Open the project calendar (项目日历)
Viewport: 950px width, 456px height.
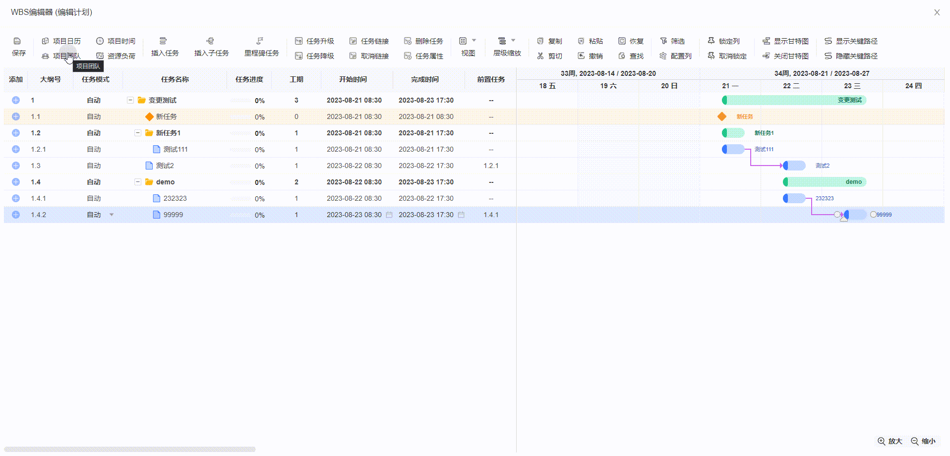tap(61, 41)
